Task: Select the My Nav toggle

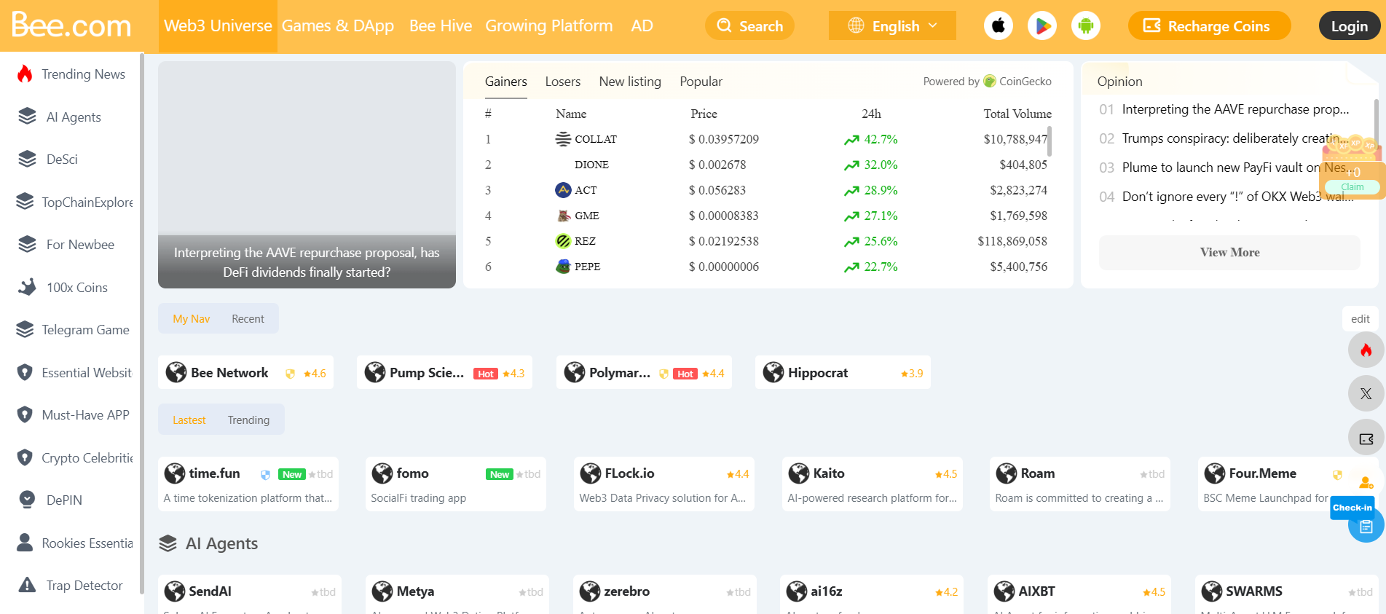Action: [x=191, y=319]
